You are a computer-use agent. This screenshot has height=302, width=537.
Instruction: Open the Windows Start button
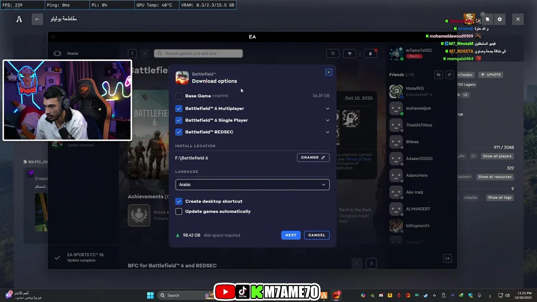(x=150, y=295)
